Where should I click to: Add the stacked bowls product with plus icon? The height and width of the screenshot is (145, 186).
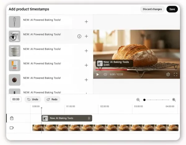click(x=86, y=51)
